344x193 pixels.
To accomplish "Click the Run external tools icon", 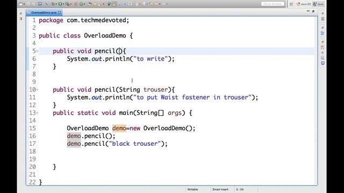I will [x=68, y=4].
